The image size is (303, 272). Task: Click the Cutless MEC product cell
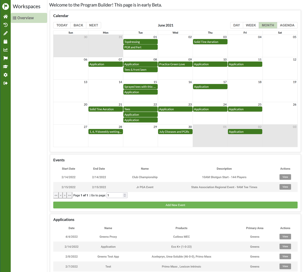coord(181,237)
